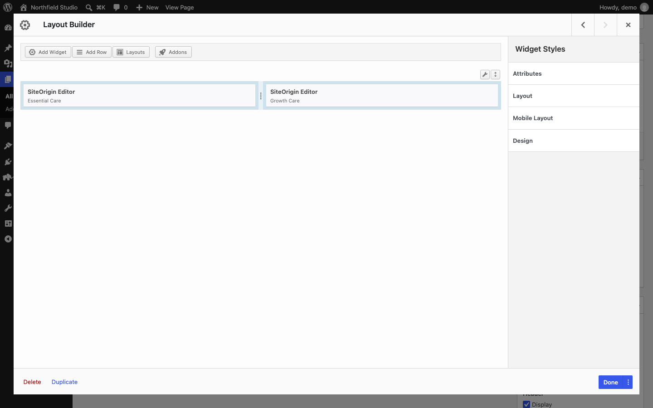
Task: Select the Growth Care SiteOrigin Editor widget
Action: pyautogui.click(x=382, y=96)
